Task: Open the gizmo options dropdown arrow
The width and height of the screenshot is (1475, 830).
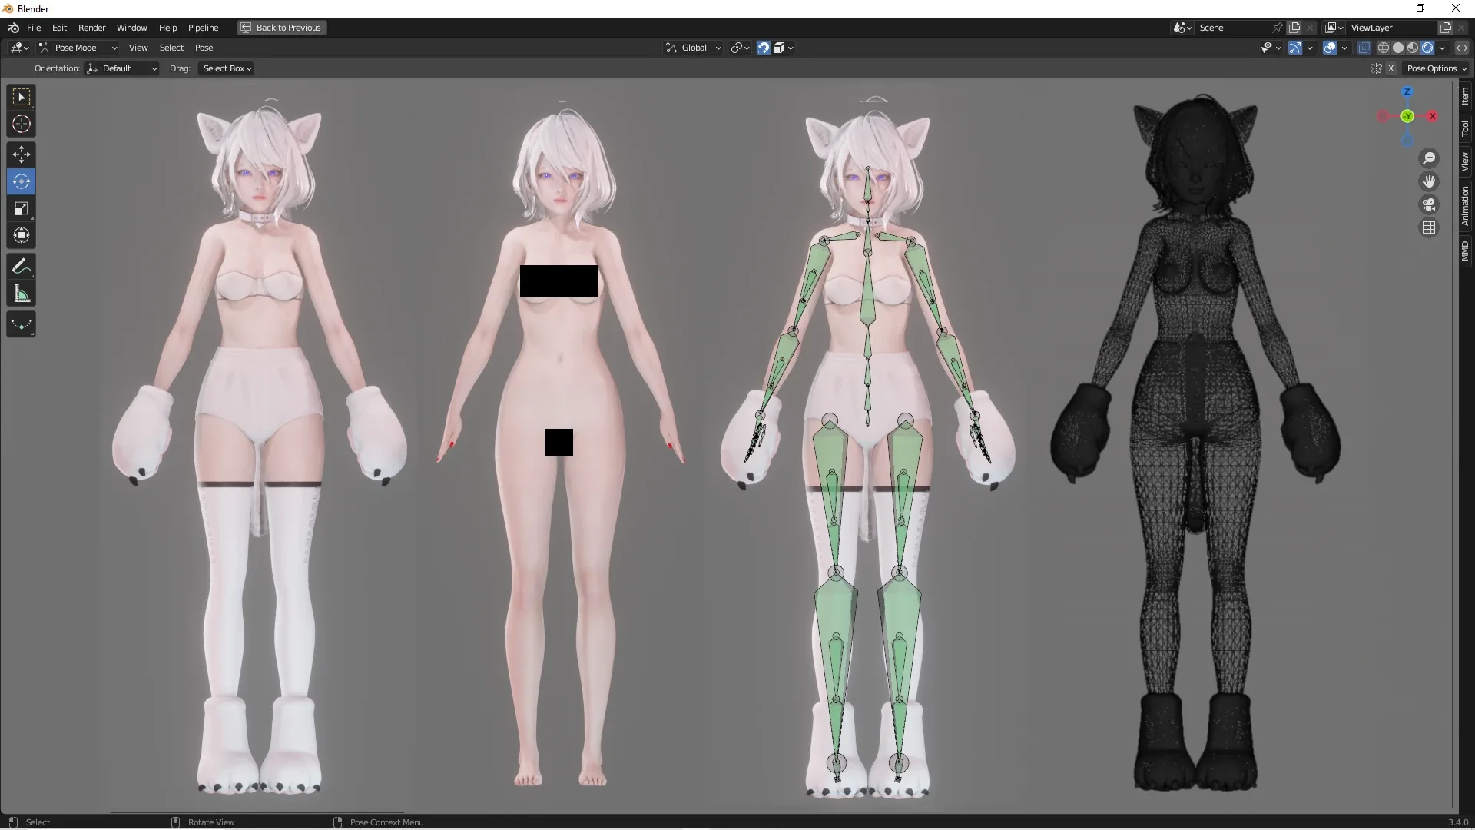Action: 1310,48
